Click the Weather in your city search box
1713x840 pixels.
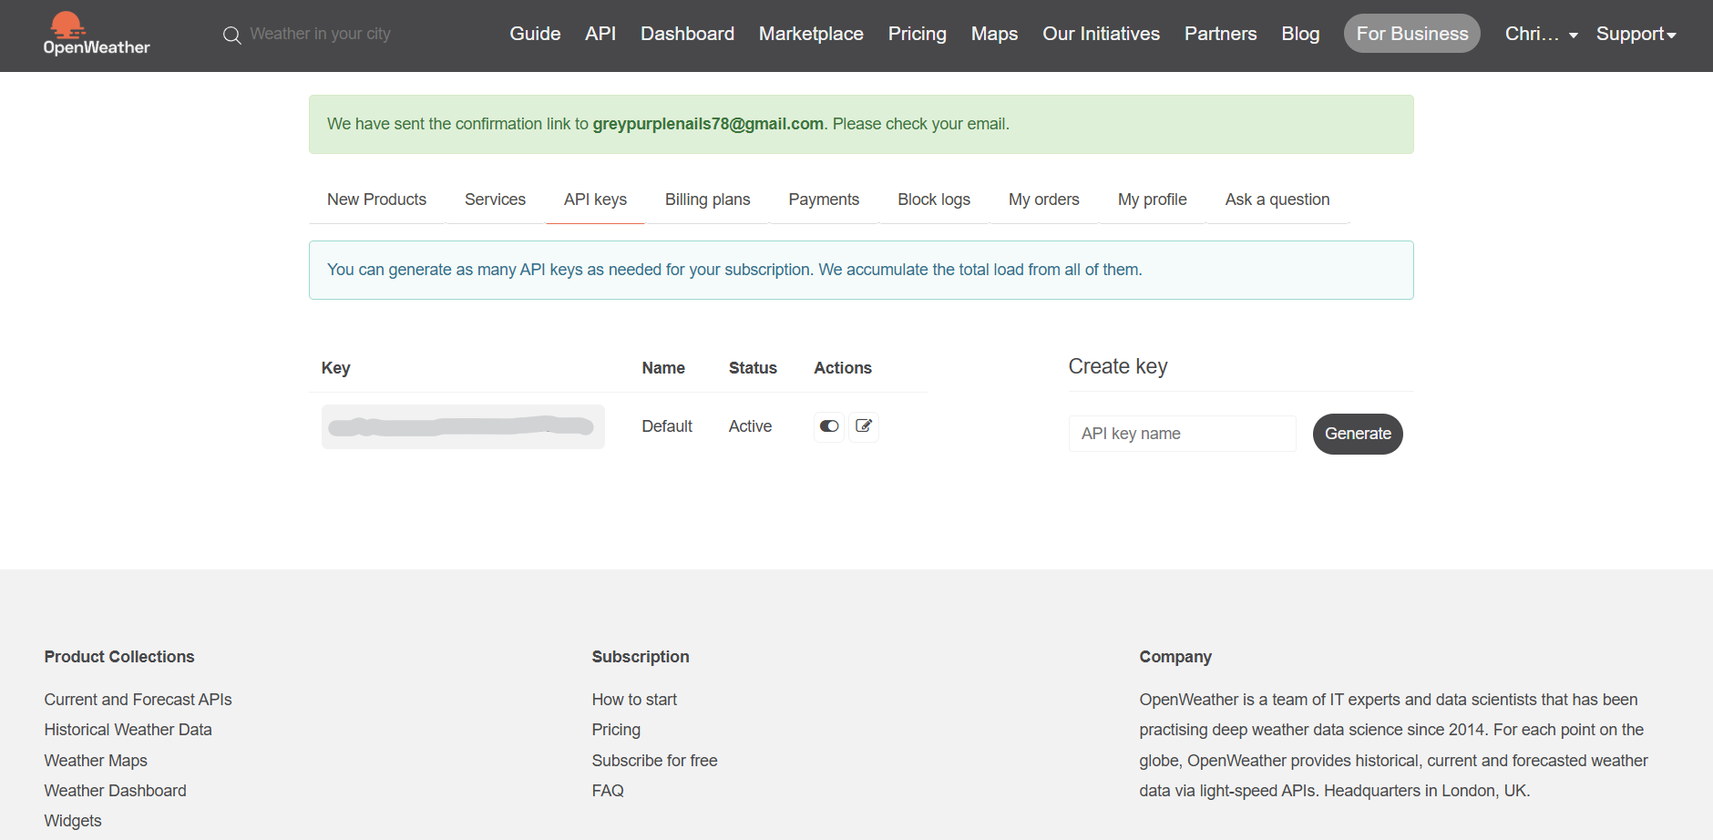click(321, 34)
